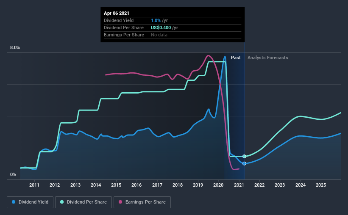The width and height of the screenshot is (348, 215).
Task: Click the pink Earnings Per Share legend dot
Action: point(120,202)
